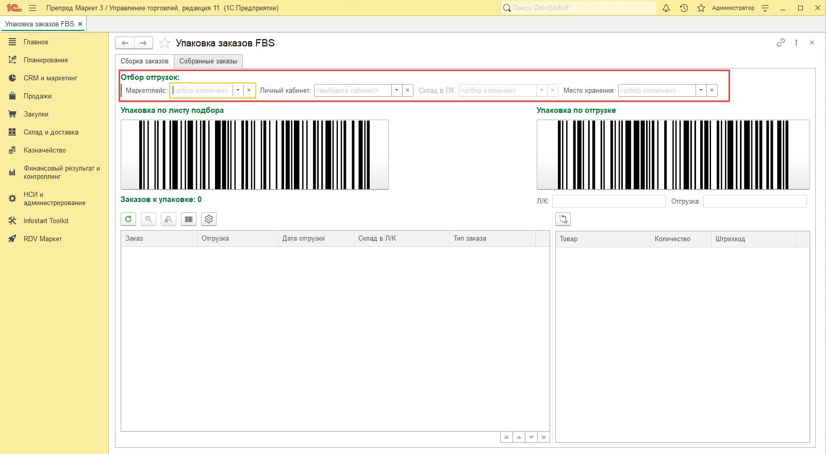The width and height of the screenshot is (826, 454).
Task: Open the Продажи section in sidebar
Action: point(37,96)
